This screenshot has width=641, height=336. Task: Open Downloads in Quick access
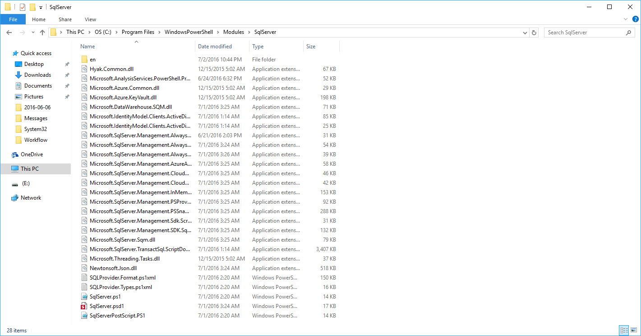pos(37,75)
